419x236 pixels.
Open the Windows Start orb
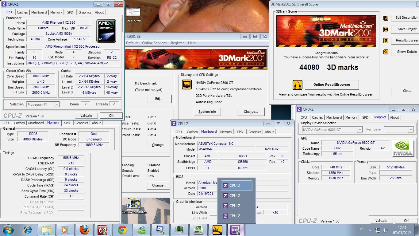(x=8, y=230)
